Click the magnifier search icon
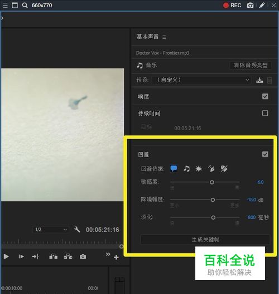The image size is (279, 294). click(x=25, y=5)
